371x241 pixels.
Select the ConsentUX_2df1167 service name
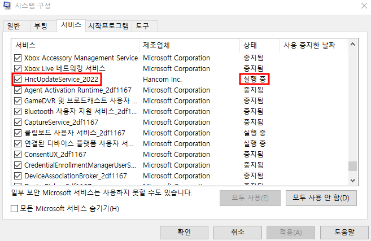coord(55,155)
